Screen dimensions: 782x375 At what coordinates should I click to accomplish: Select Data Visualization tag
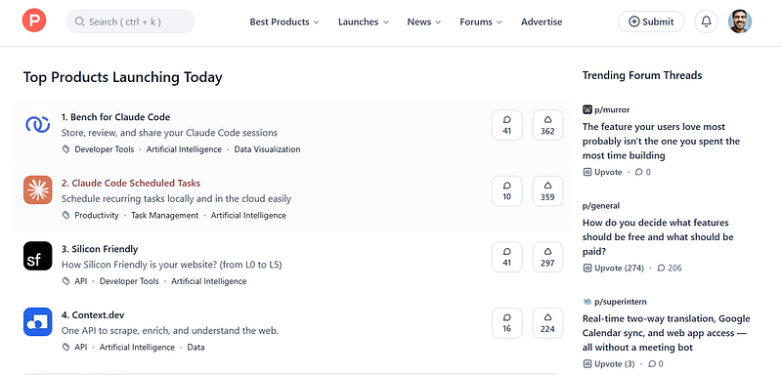click(x=267, y=149)
